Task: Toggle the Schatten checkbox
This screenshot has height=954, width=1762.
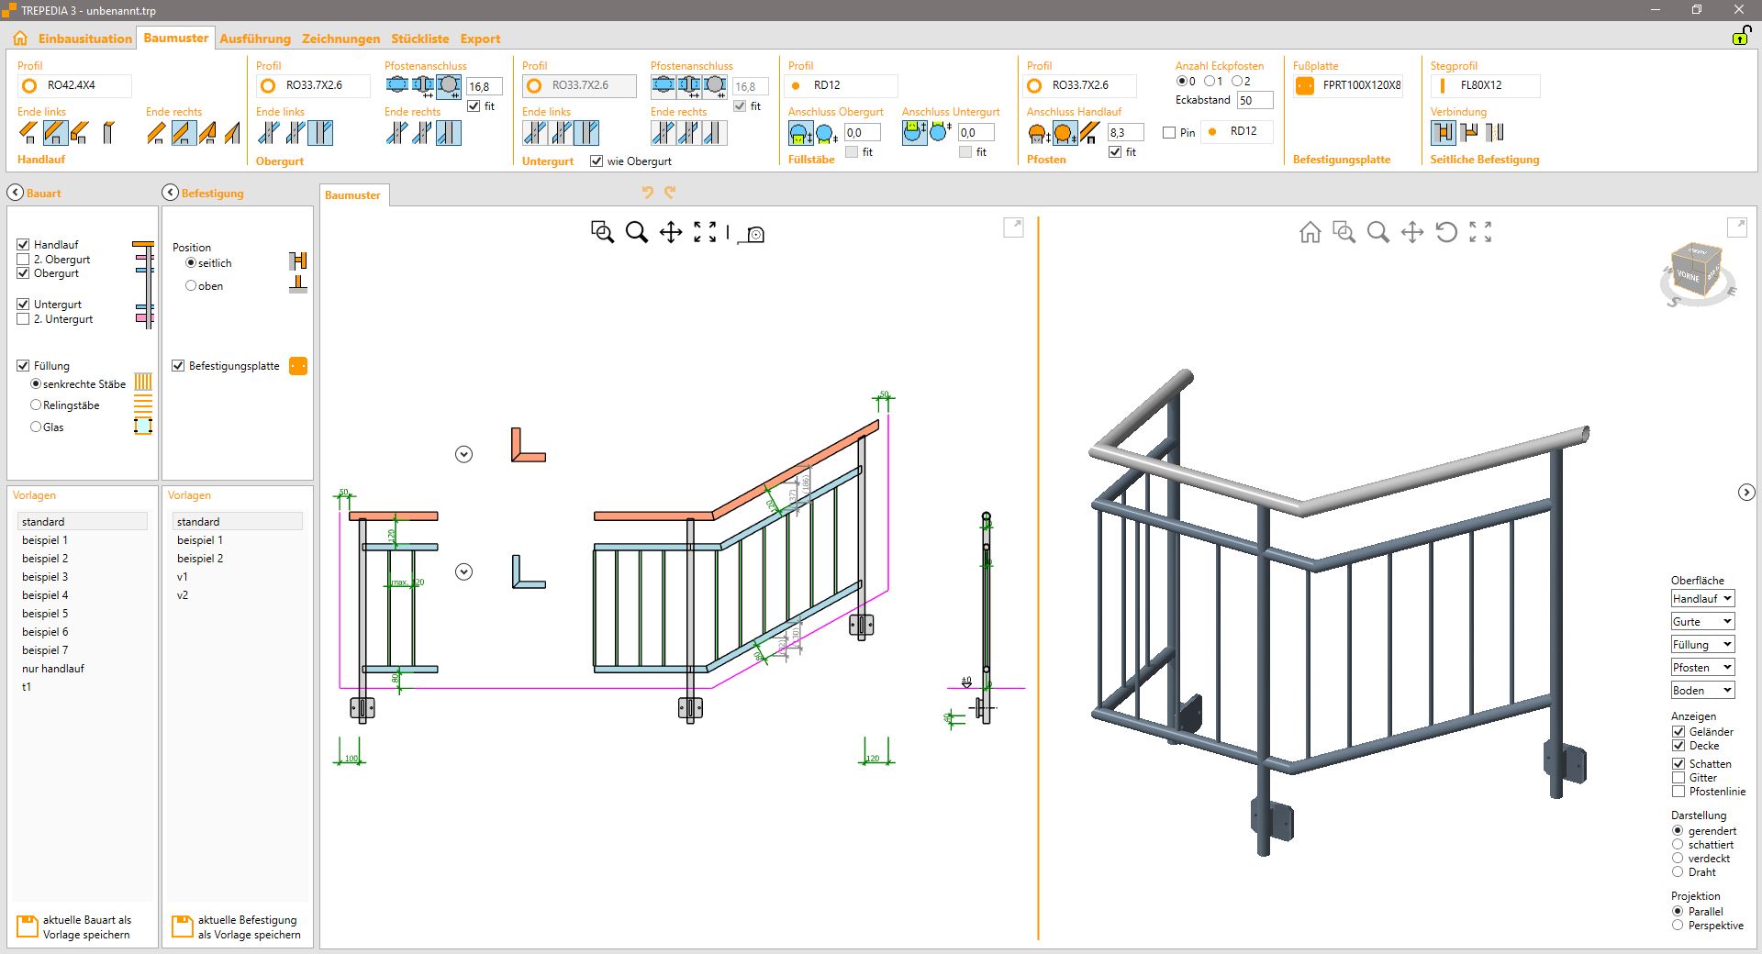Action: (1678, 763)
